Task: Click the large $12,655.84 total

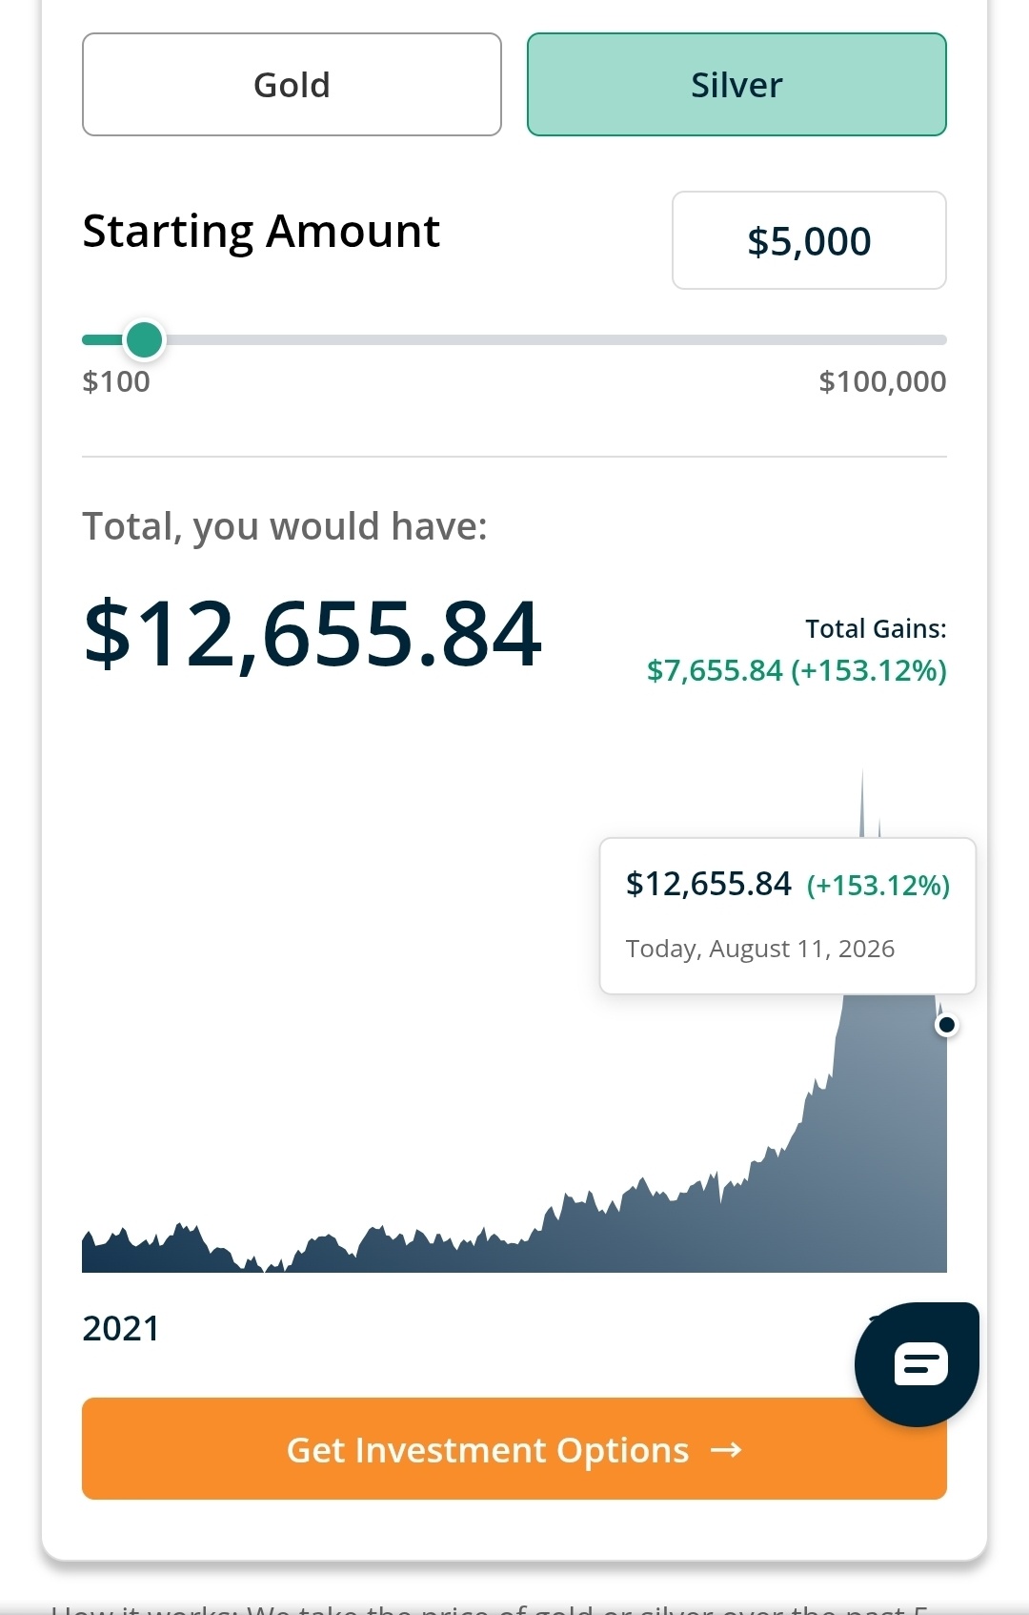Action: (x=313, y=634)
